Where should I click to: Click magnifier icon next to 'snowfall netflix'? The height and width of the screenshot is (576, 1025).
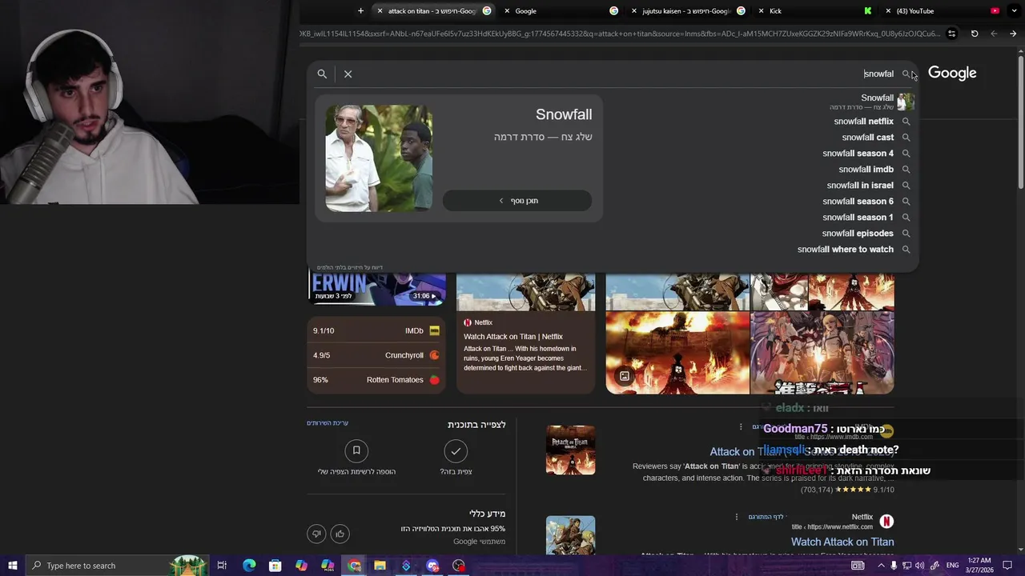[906, 122]
